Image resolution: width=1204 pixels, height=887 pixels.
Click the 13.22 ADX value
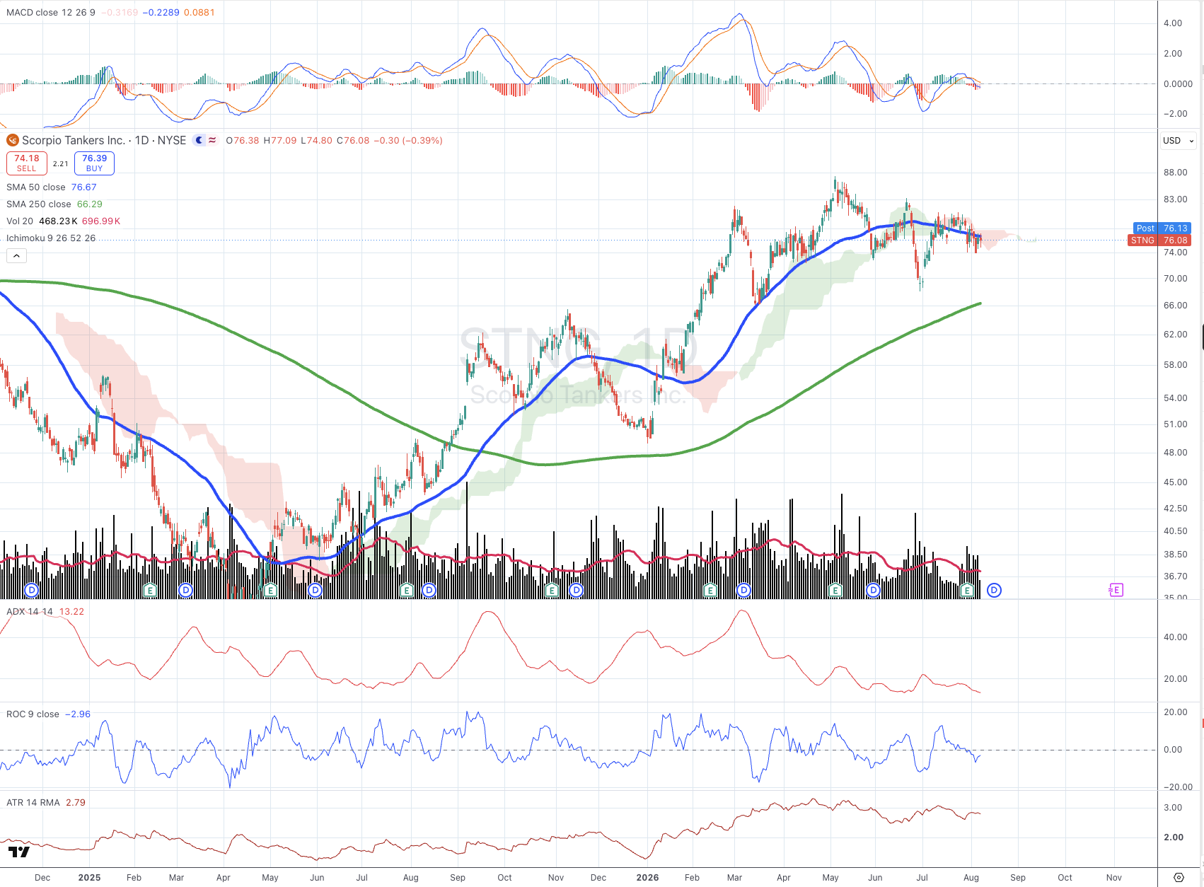pyautogui.click(x=71, y=611)
